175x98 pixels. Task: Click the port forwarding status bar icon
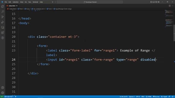coord(16,97)
